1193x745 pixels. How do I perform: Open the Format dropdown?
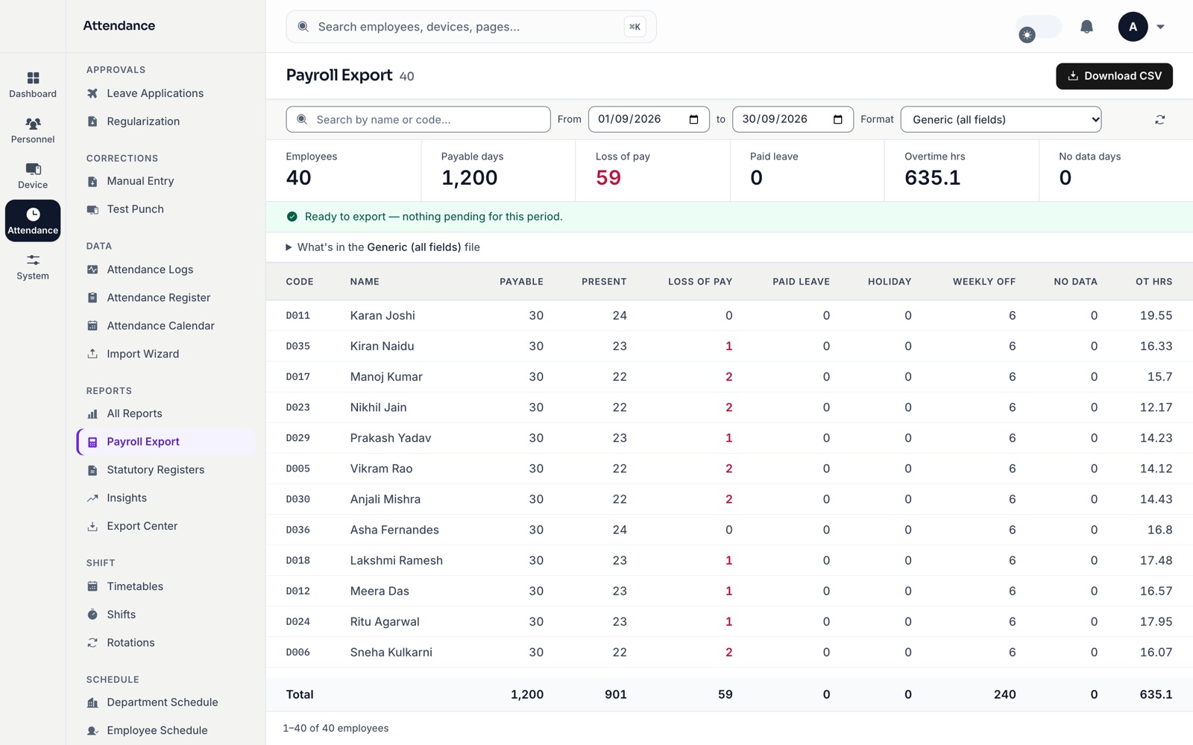[x=1001, y=119]
